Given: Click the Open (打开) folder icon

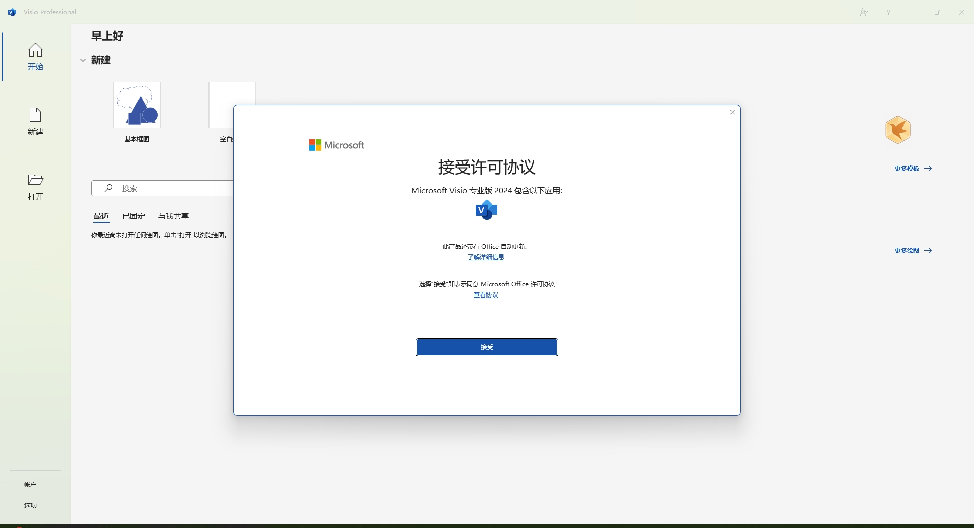Looking at the screenshot, I should [x=36, y=180].
